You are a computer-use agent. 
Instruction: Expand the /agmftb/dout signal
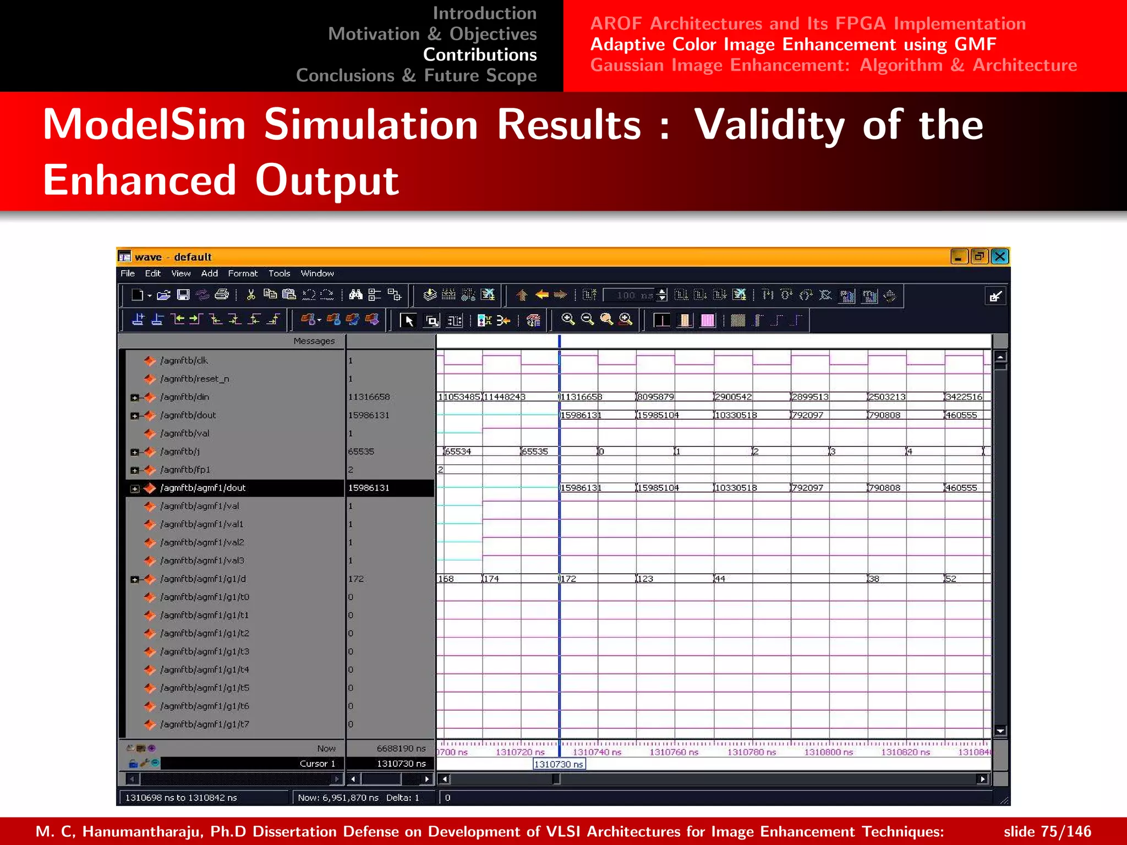[x=135, y=415]
